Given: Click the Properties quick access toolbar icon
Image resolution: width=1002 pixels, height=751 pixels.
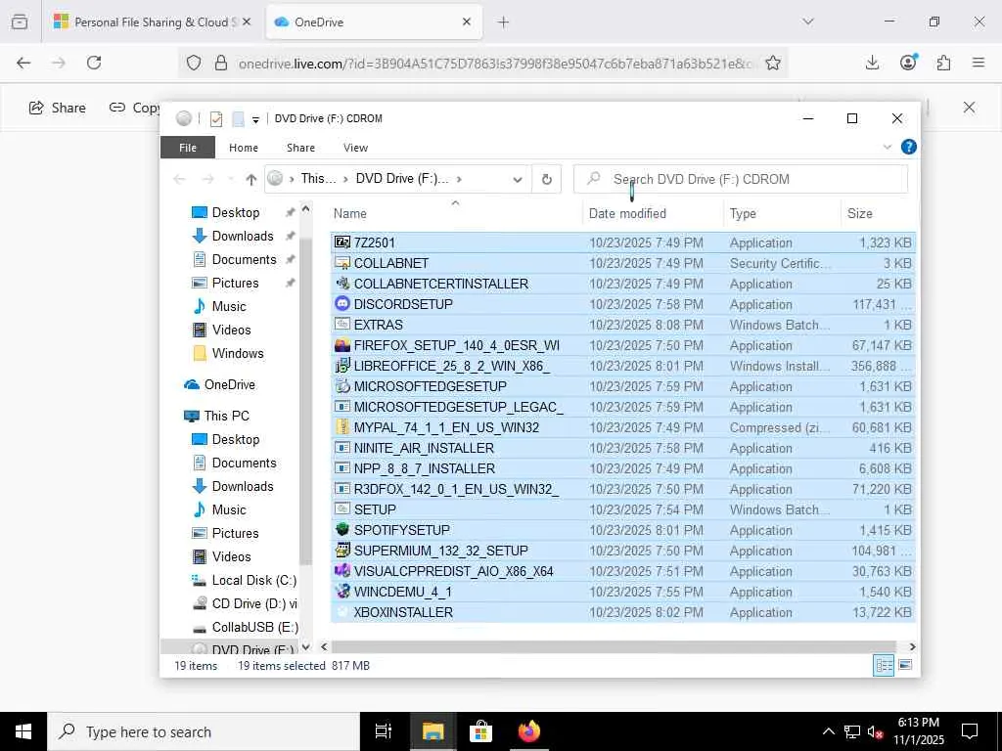Looking at the screenshot, I should [216, 118].
